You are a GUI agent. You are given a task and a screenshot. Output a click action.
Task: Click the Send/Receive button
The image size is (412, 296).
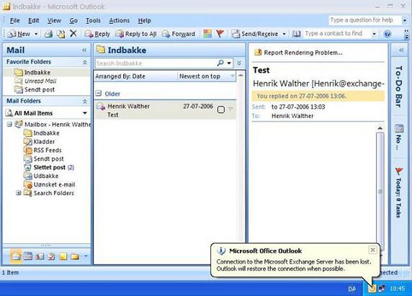point(255,34)
